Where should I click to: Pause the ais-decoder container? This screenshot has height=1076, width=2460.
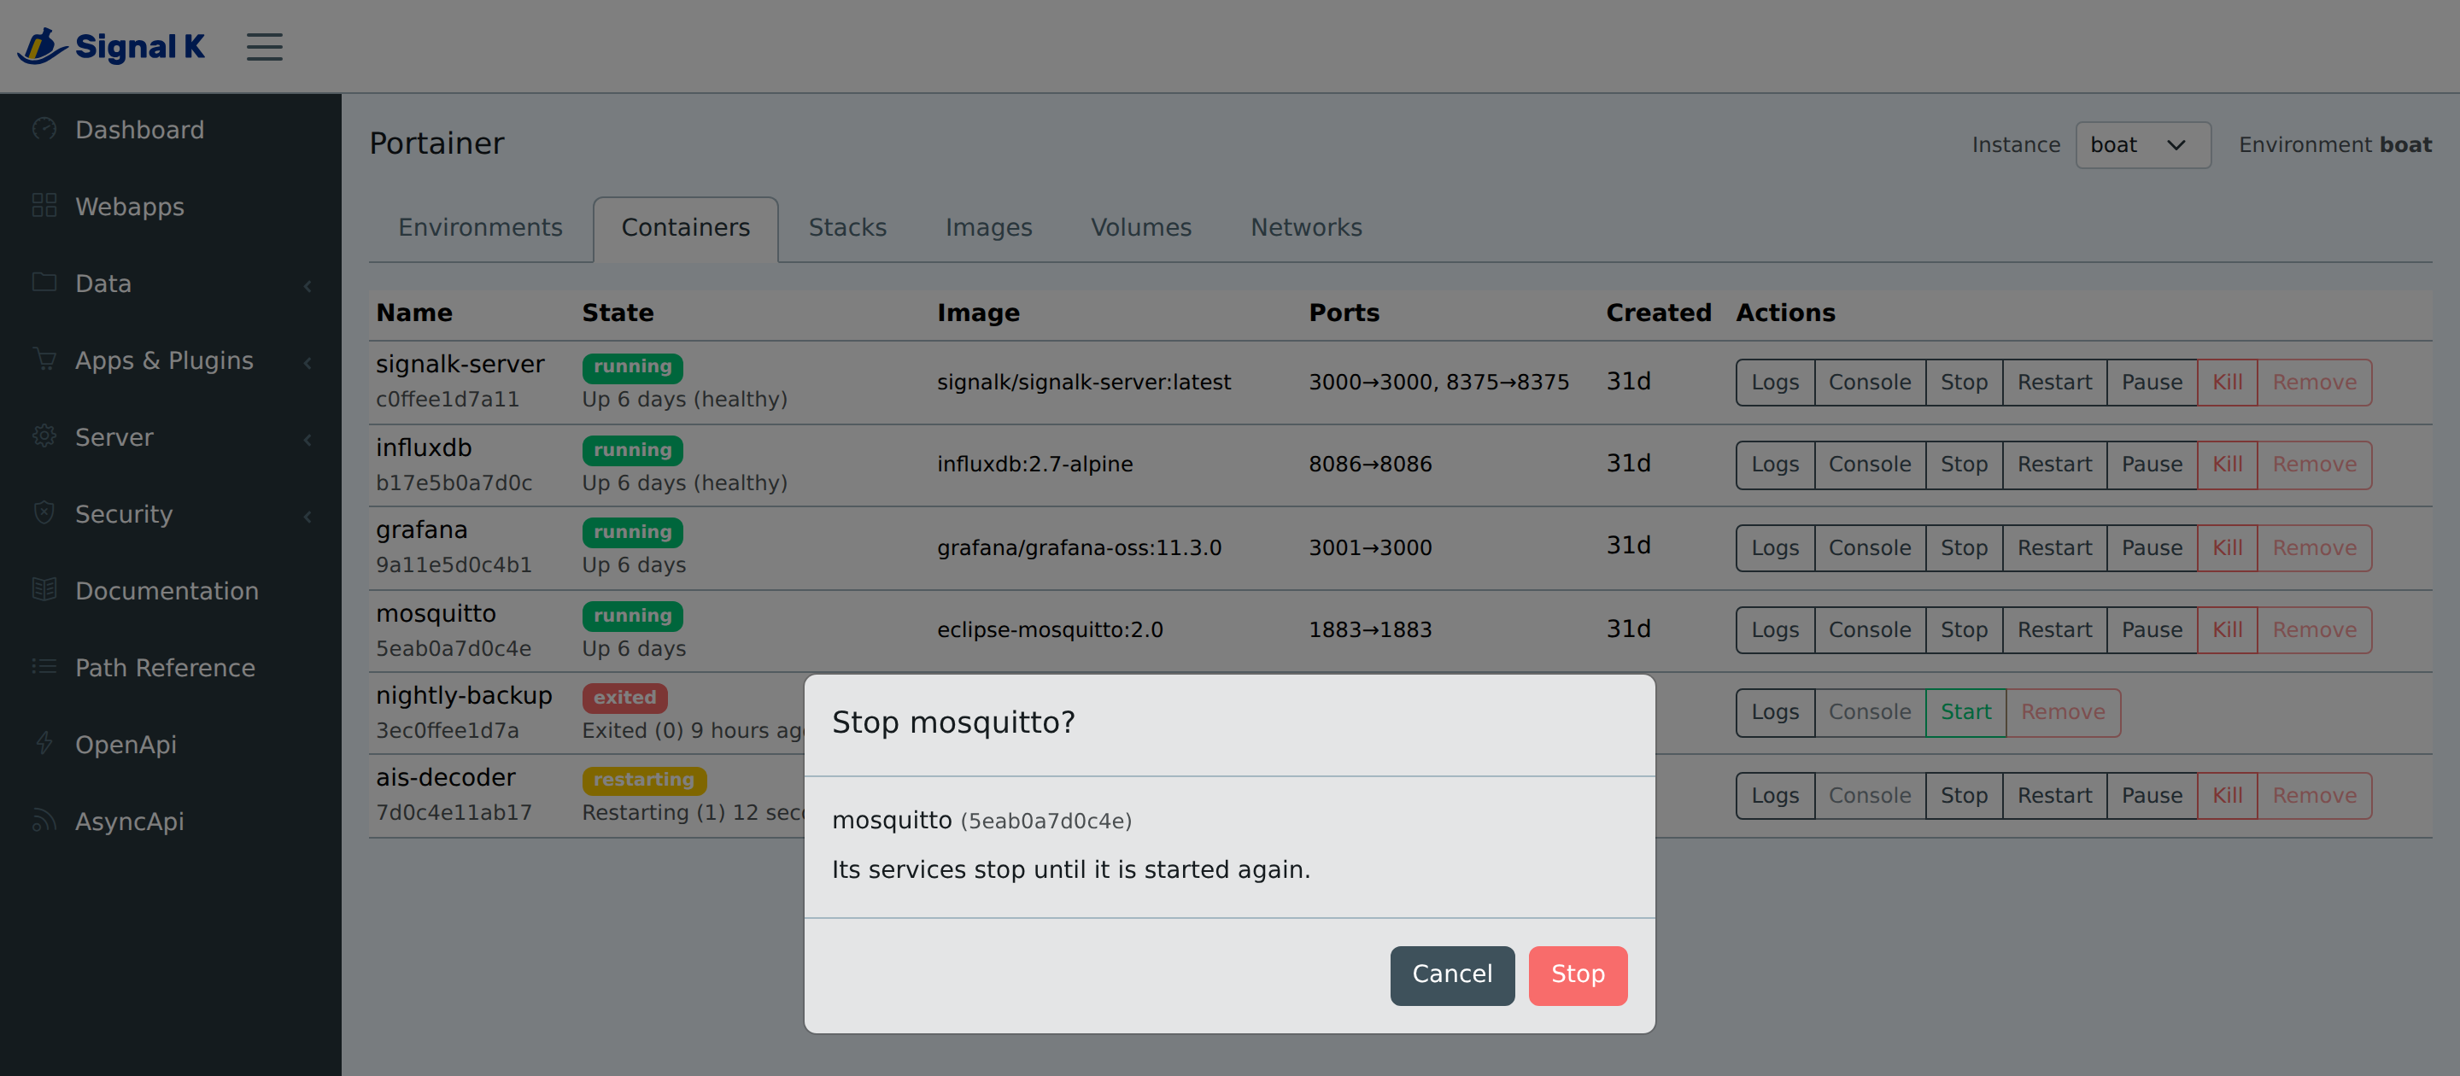(2152, 795)
